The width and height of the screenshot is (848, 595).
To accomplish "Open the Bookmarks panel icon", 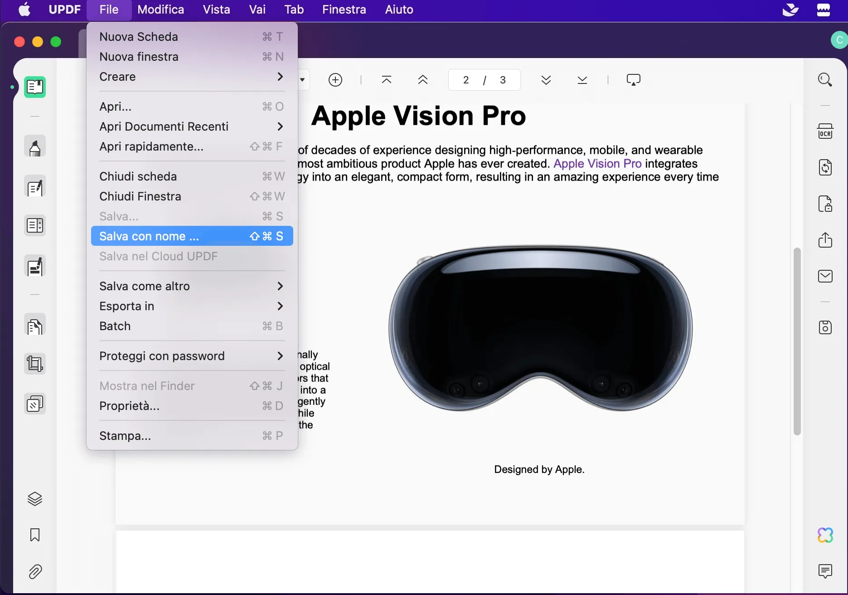I will click(35, 535).
